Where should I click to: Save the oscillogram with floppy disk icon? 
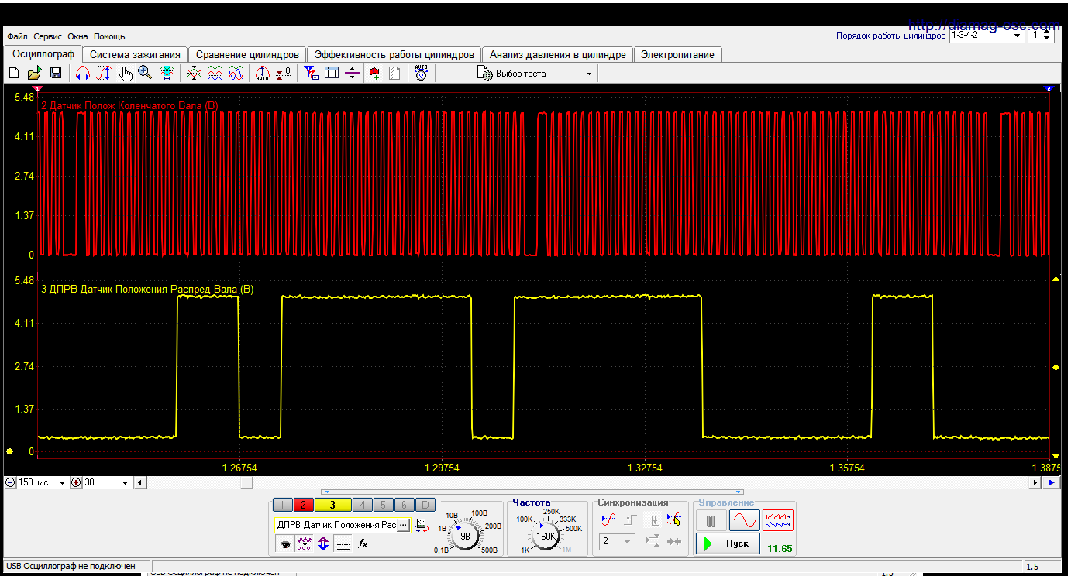pyautogui.click(x=56, y=74)
